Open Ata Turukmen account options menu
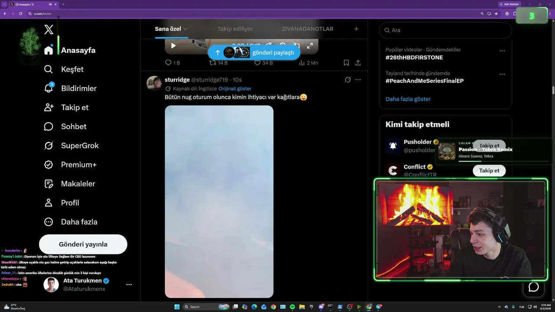Image resolution: width=555 pixels, height=312 pixels. (x=129, y=285)
